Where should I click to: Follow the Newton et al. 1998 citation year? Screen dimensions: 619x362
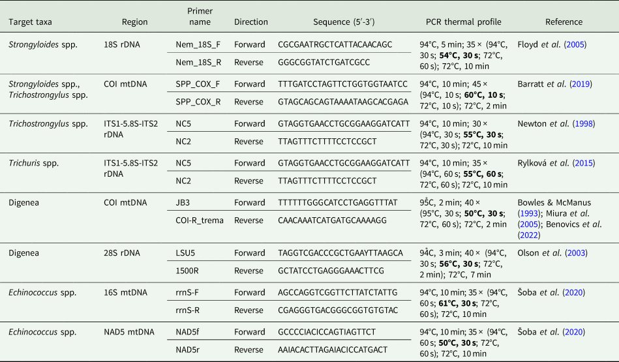coord(584,123)
